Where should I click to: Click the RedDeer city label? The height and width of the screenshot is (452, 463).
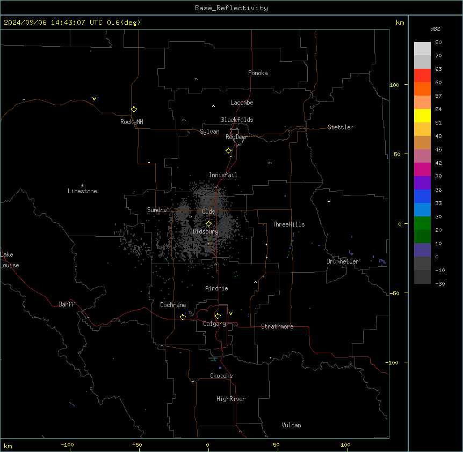[236, 137]
